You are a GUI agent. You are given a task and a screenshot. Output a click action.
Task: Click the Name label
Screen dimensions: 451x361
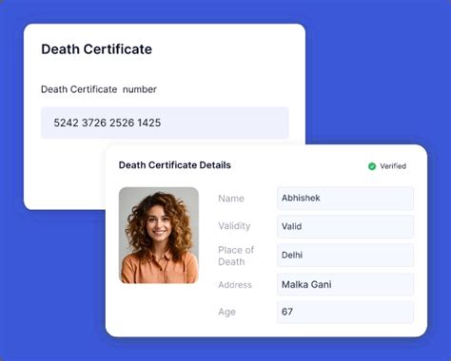pyautogui.click(x=231, y=199)
